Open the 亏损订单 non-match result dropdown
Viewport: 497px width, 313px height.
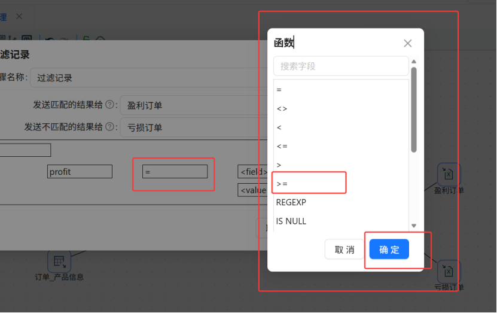[194, 127]
